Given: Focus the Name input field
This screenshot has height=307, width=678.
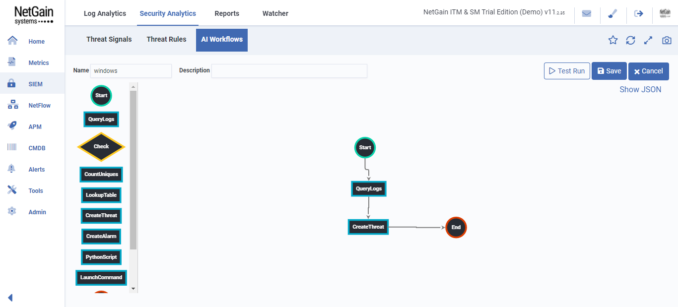Looking at the screenshot, I should (131, 71).
